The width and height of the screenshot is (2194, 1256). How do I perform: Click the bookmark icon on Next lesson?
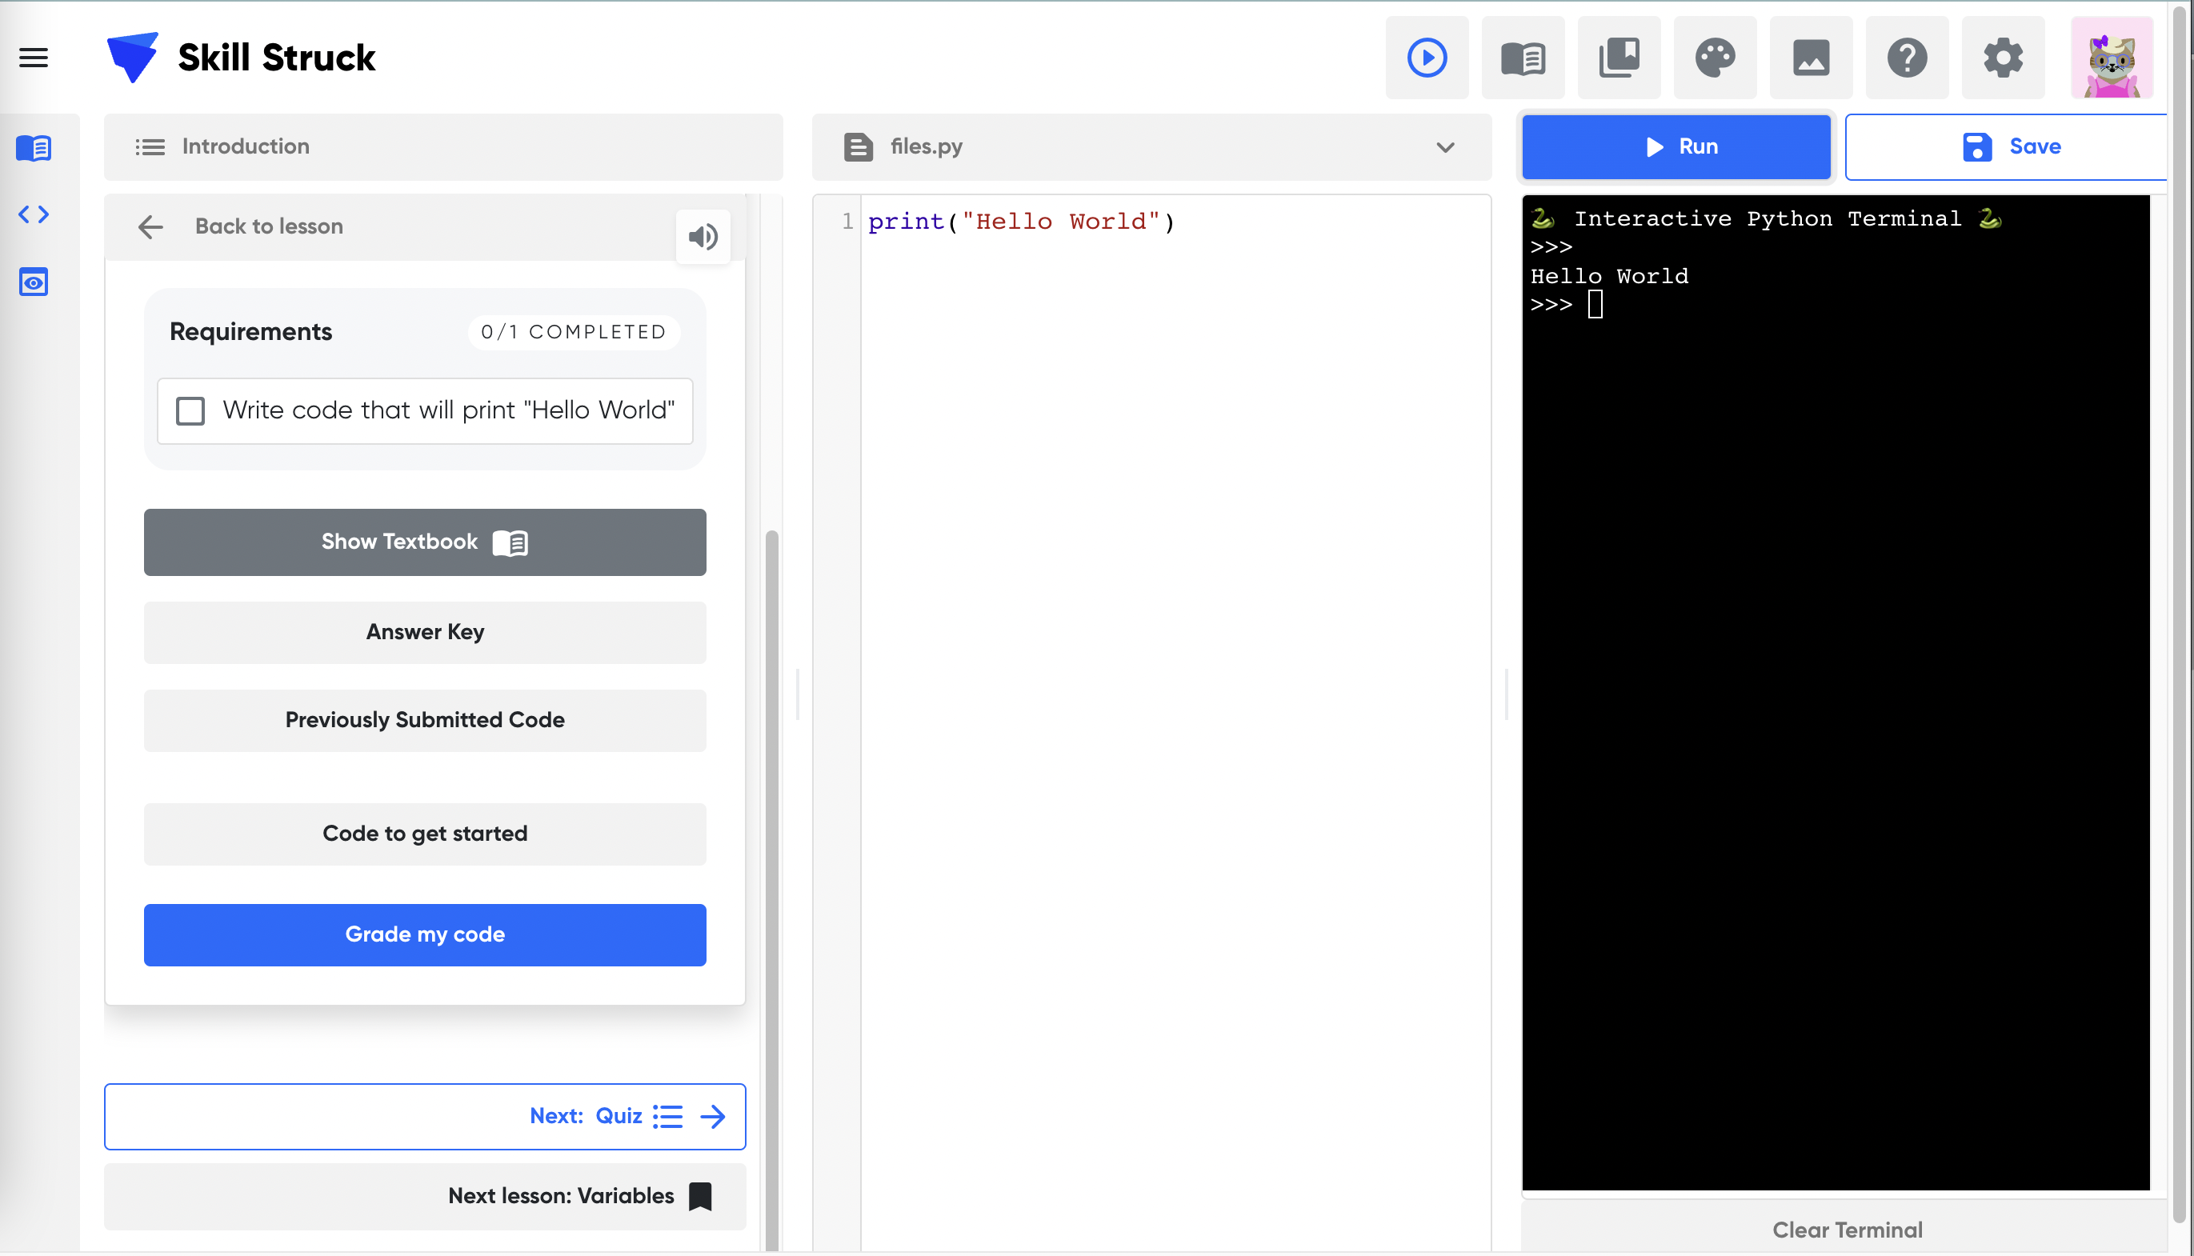pos(699,1197)
